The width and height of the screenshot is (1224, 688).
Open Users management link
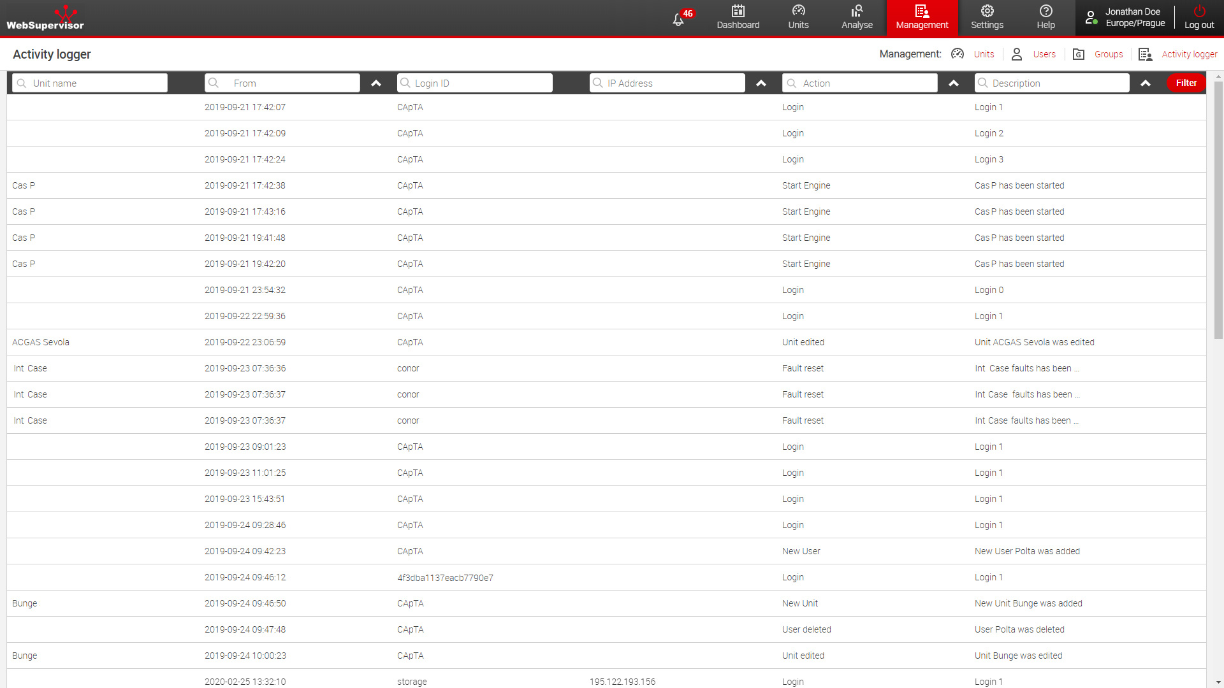tap(1044, 54)
